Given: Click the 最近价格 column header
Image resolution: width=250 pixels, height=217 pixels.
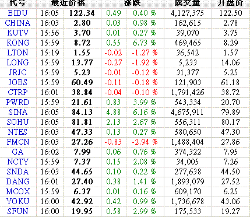Looking at the screenshot, I should (68, 3).
